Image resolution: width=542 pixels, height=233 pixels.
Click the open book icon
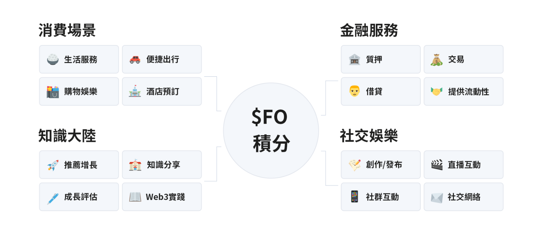[x=135, y=197]
